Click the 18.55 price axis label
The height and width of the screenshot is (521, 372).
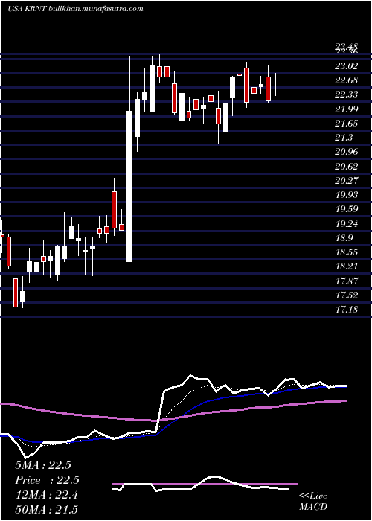click(346, 252)
